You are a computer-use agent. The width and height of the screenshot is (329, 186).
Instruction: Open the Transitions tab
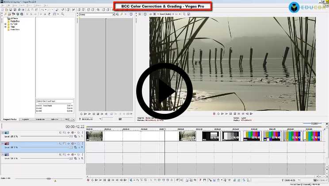40,119
